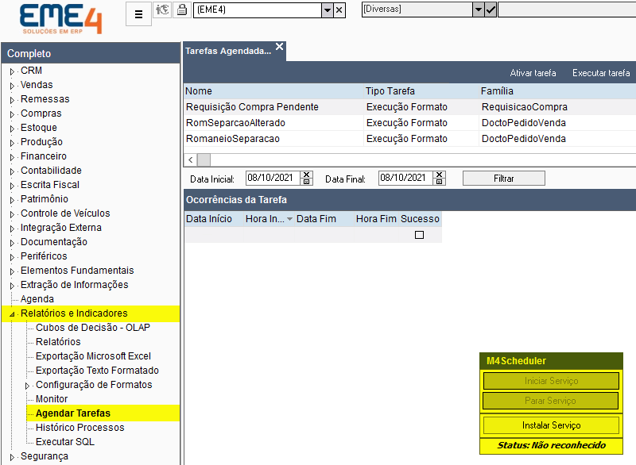
Task: Click Iniciar Serviço in M4Scheduler
Action: pyautogui.click(x=551, y=381)
